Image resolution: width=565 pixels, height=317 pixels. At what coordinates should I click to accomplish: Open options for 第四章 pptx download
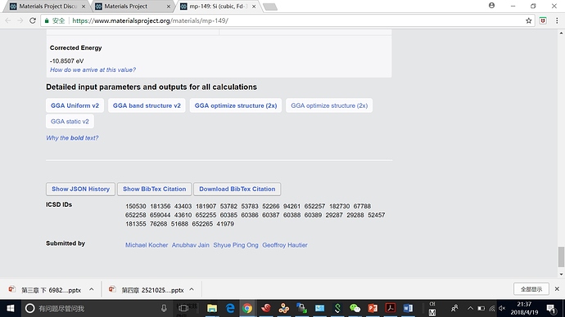click(192, 289)
